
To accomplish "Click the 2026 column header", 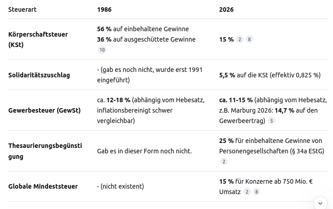I will pyautogui.click(x=226, y=9).
